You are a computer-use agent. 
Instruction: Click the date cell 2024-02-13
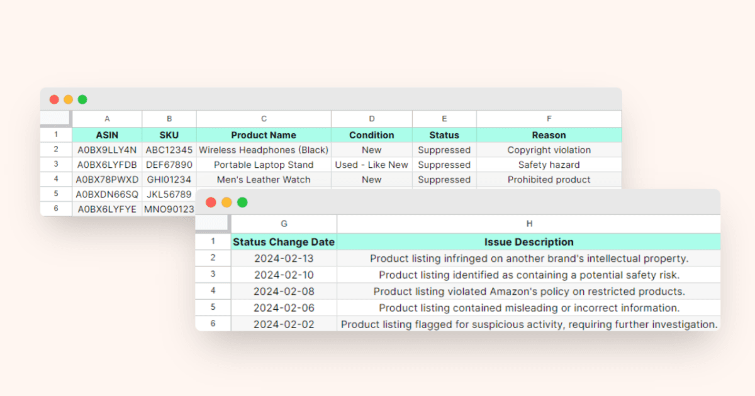click(284, 258)
